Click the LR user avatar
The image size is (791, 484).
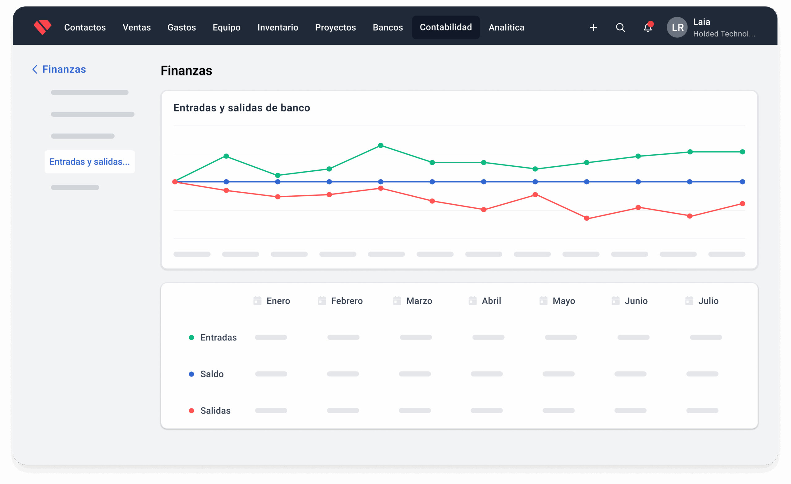(677, 27)
